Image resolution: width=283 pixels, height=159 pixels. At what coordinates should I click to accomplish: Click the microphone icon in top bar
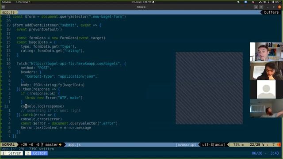coord(268,2)
